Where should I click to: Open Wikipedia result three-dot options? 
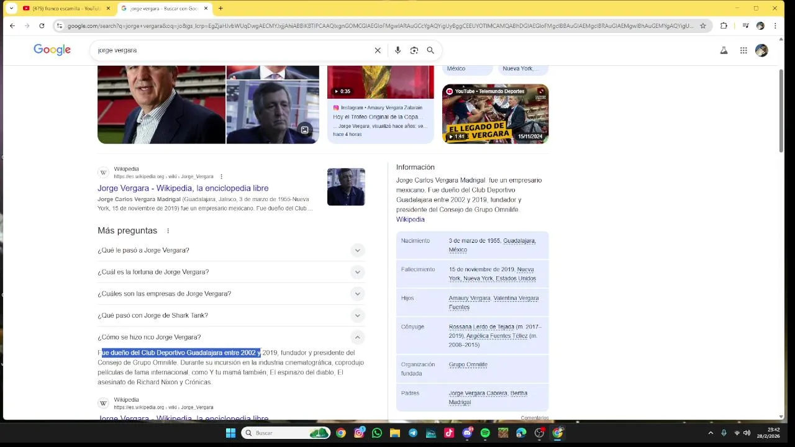click(x=221, y=176)
